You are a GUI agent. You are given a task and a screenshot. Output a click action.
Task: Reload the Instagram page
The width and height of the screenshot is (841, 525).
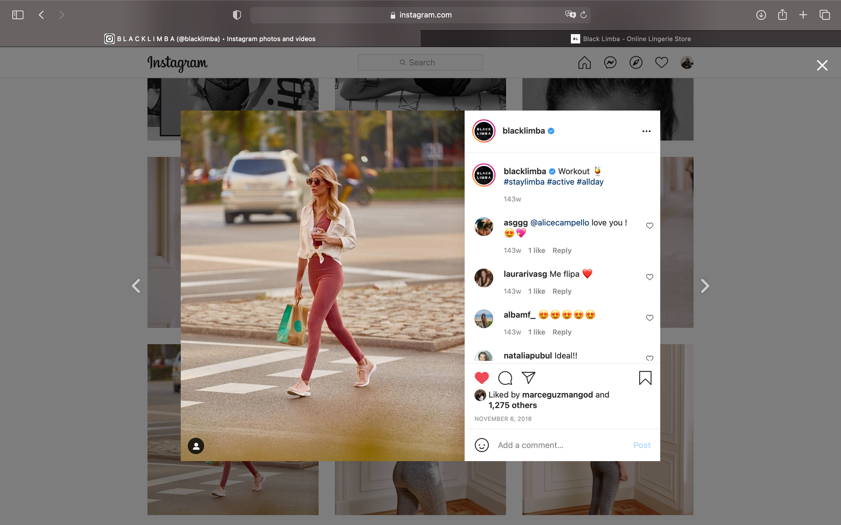click(584, 15)
